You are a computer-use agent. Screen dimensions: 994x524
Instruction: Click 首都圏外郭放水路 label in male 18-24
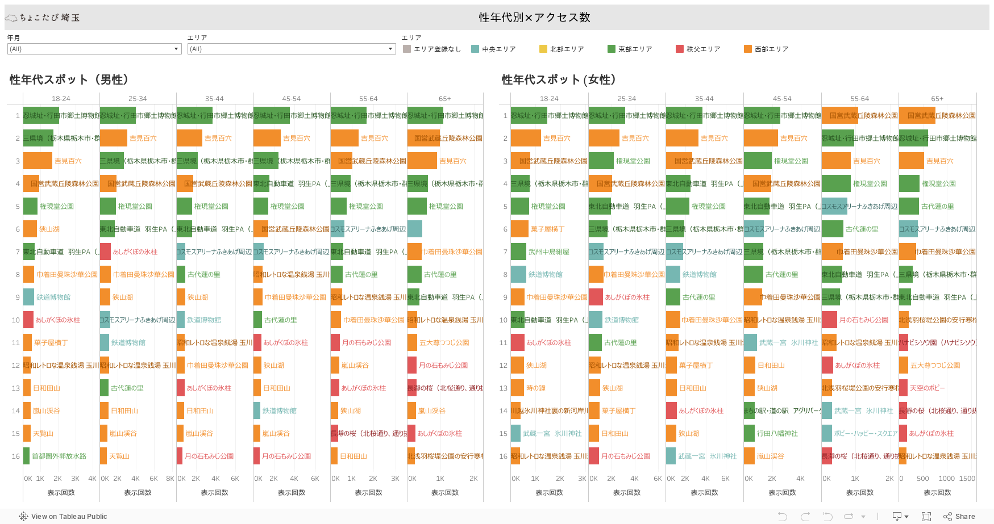(59, 456)
